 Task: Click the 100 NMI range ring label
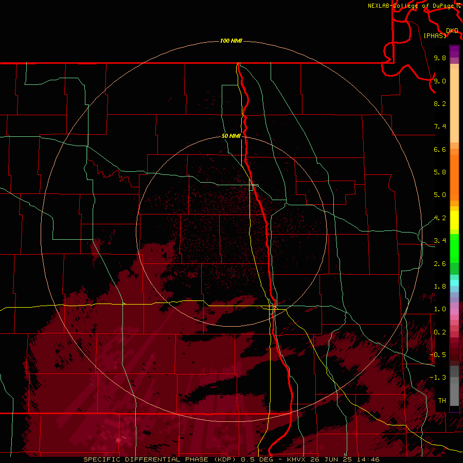point(231,41)
